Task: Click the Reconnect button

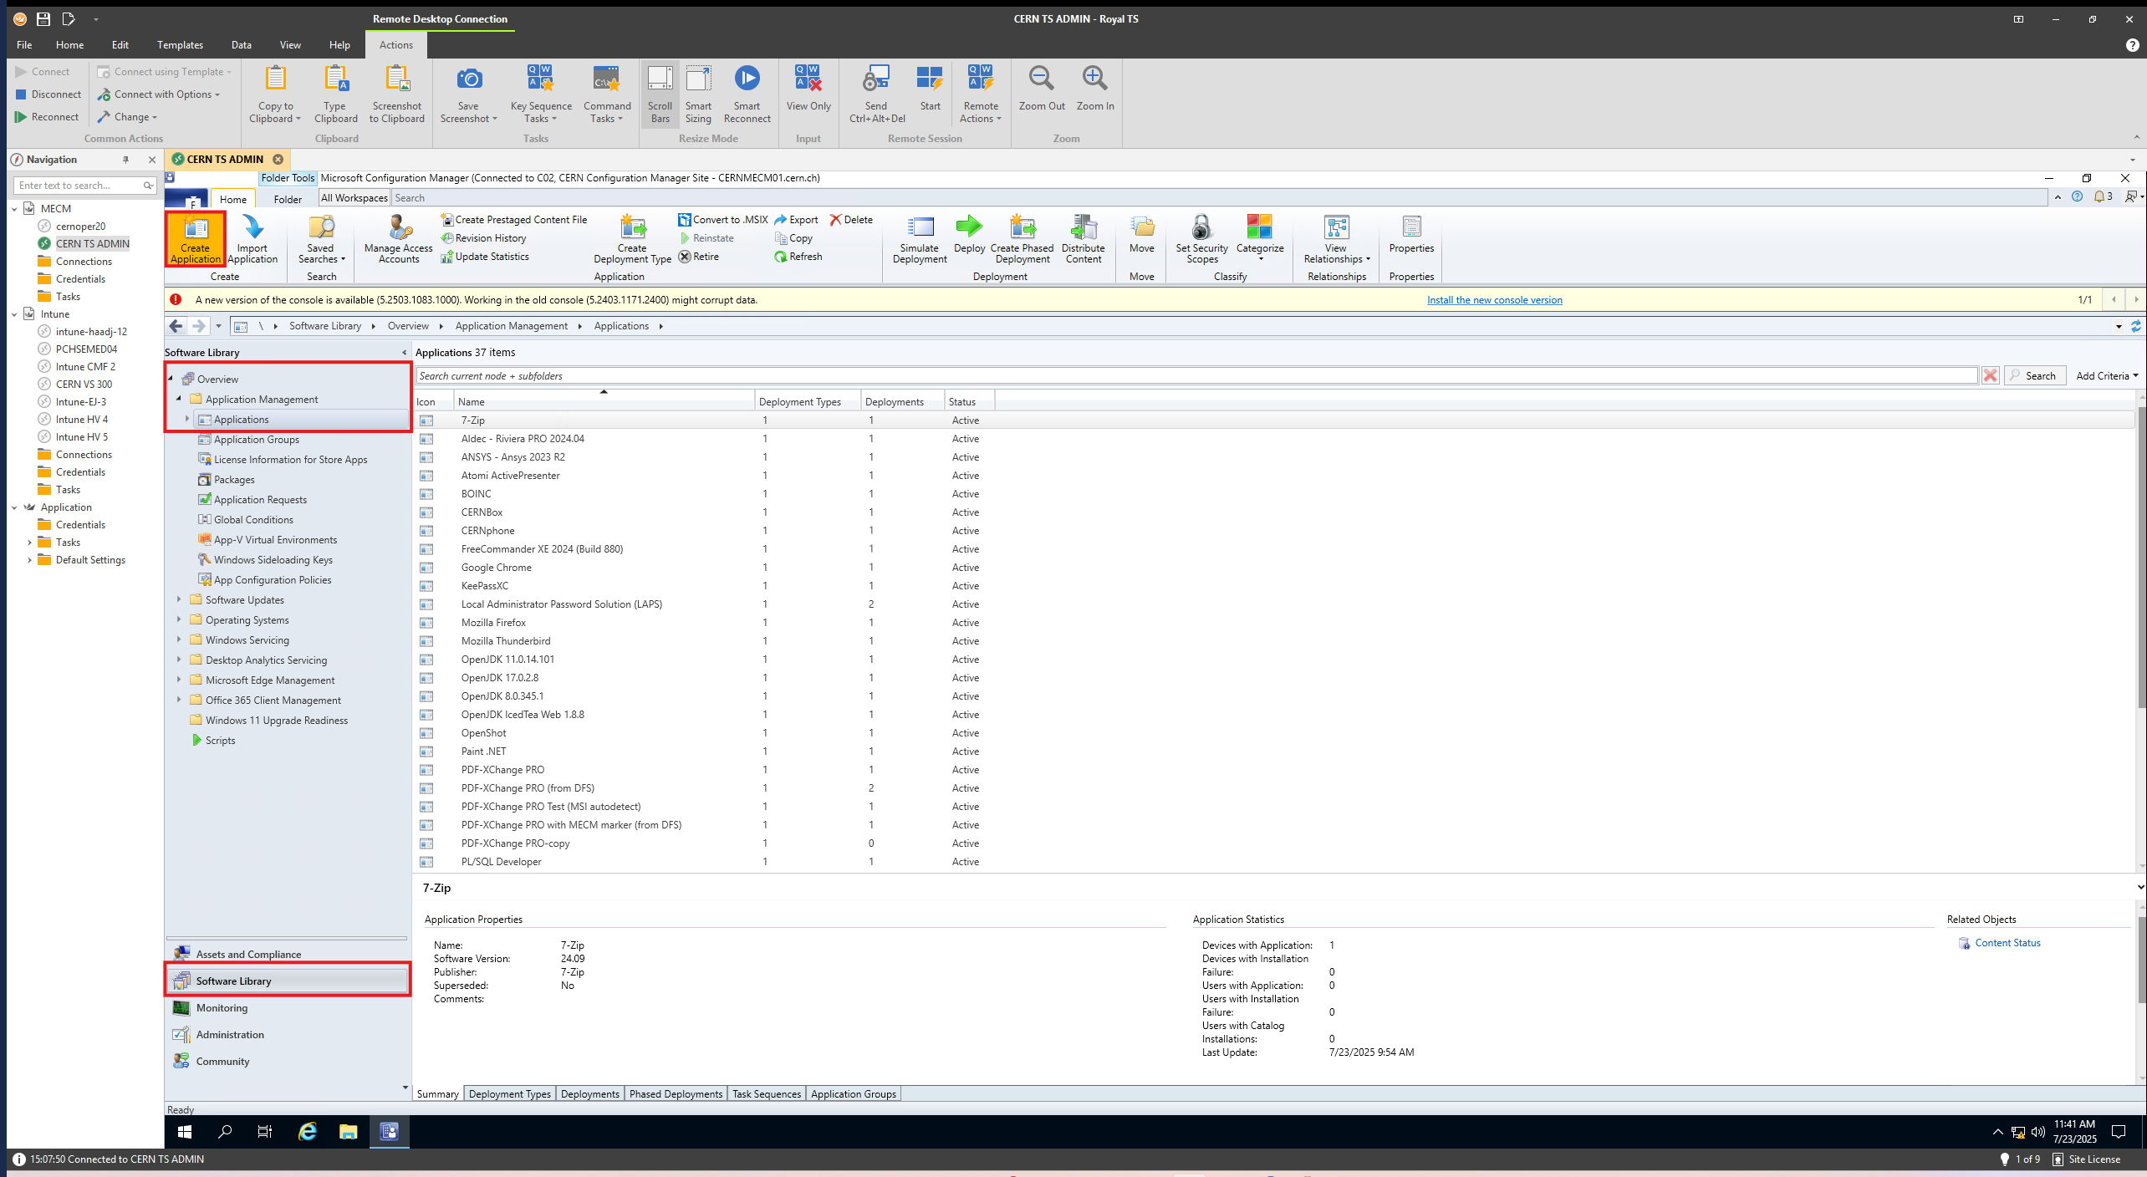Action: pos(47,117)
